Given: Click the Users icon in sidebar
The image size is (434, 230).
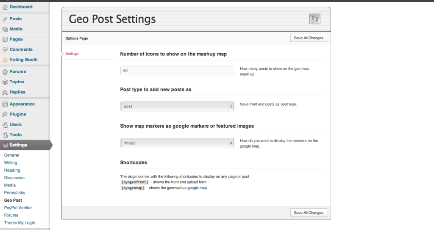Looking at the screenshot, I should point(5,125).
